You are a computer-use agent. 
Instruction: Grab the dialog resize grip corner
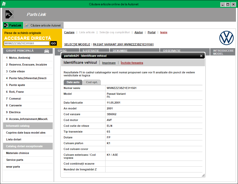[203, 175]
